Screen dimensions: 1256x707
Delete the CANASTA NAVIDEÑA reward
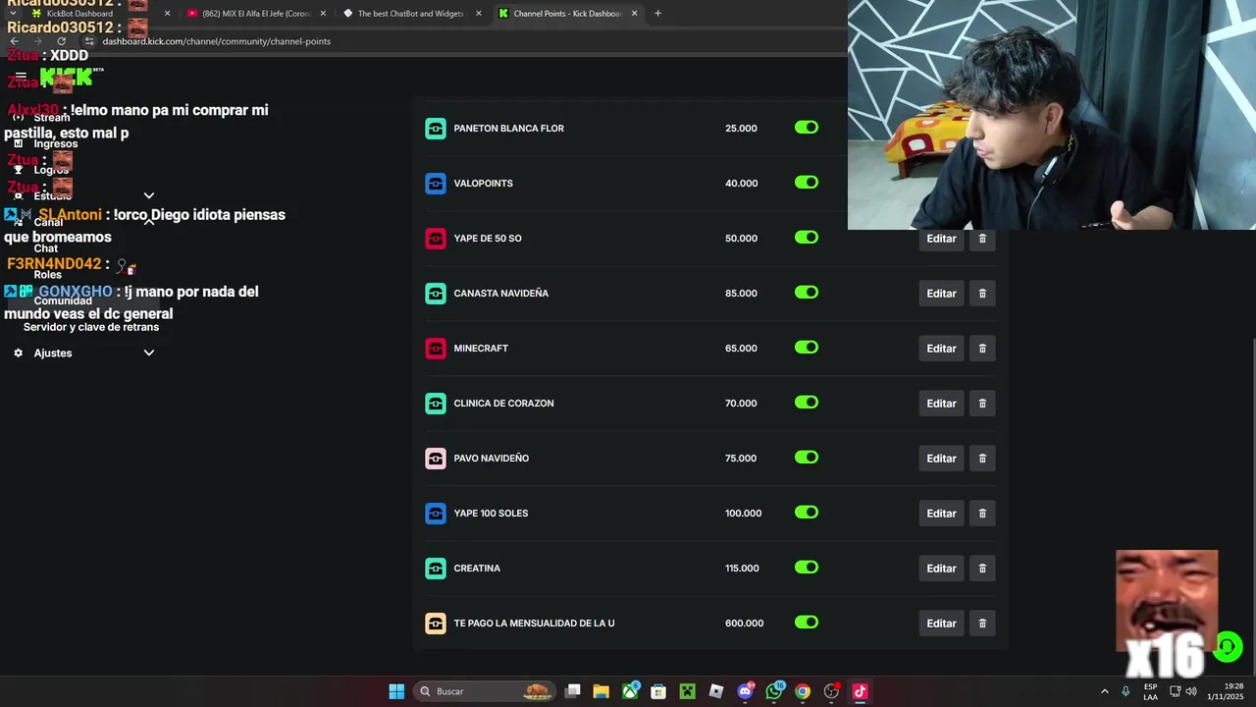click(982, 294)
